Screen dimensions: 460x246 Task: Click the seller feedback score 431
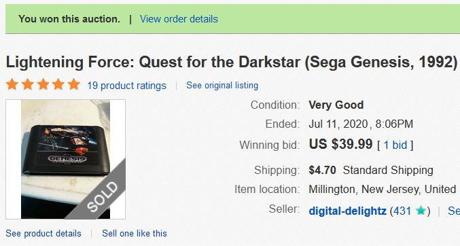pyautogui.click(x=402, y=211)
